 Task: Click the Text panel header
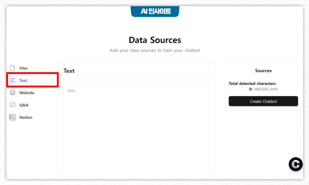tap(69, 71)
